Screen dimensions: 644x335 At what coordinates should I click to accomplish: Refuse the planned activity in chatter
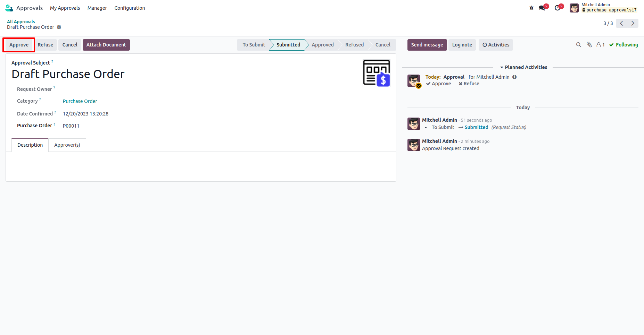click(469, 84)
